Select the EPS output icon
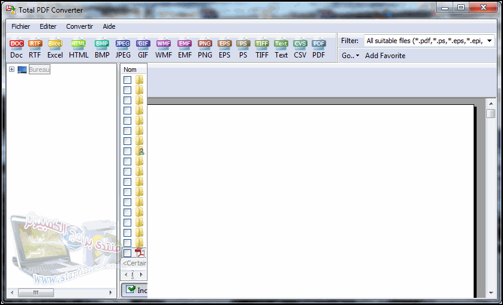 tap(225, 49)
